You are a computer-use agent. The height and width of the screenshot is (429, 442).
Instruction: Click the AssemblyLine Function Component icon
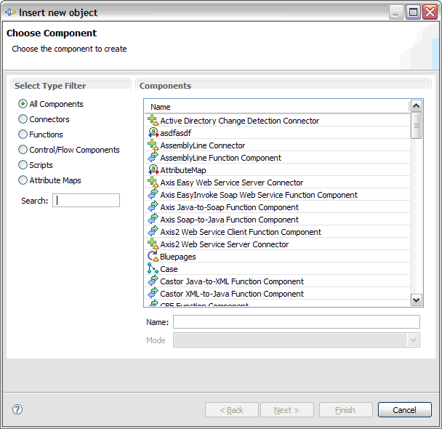point(153,158)
